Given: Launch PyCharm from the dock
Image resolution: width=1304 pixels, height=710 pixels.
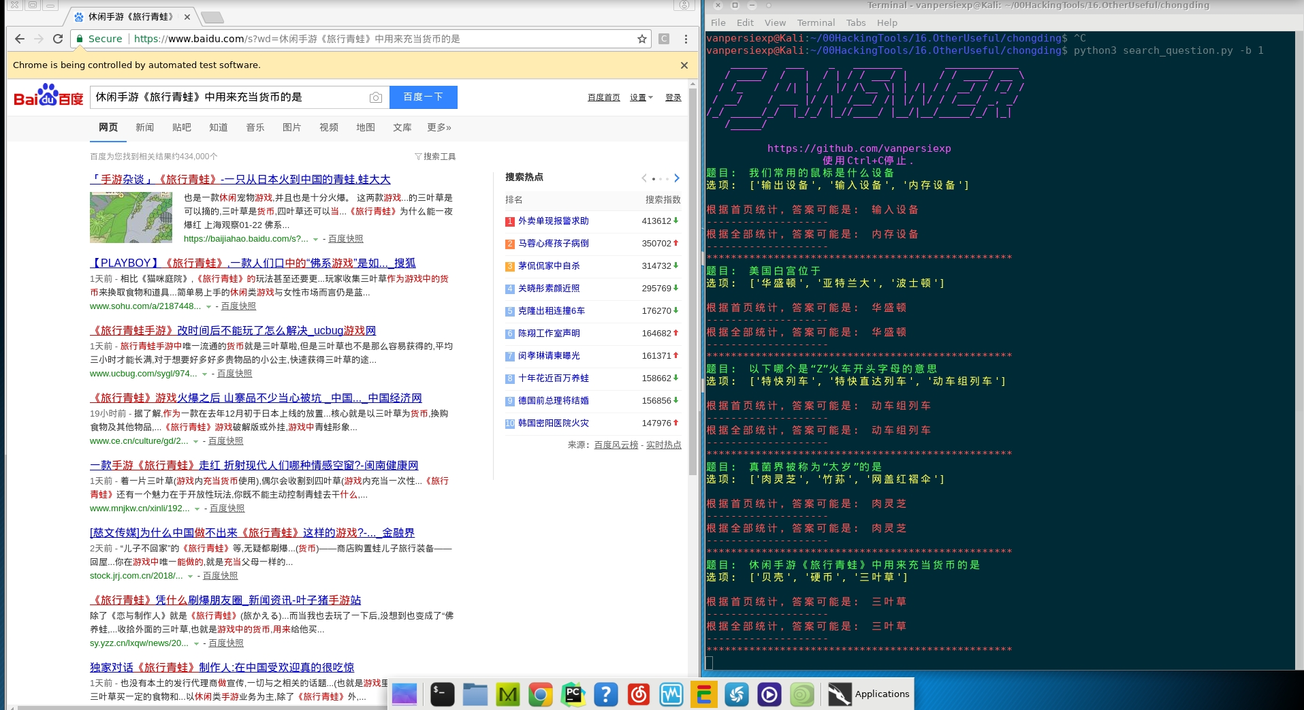Looking at the screenshot, I should tap(573, 694).
